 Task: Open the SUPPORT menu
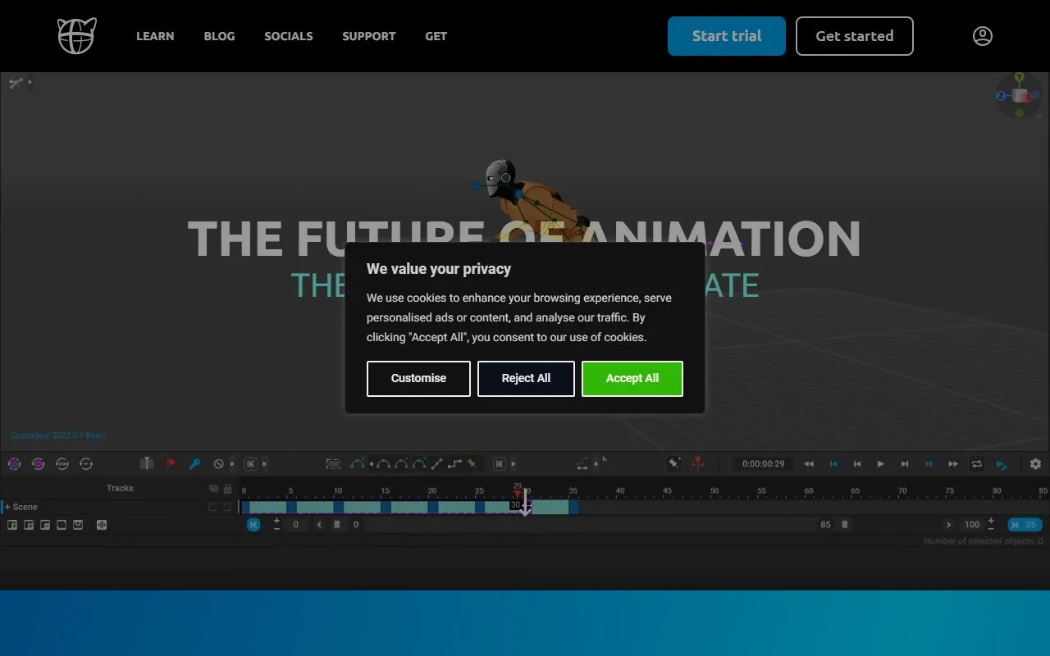(x=368, y=36)
